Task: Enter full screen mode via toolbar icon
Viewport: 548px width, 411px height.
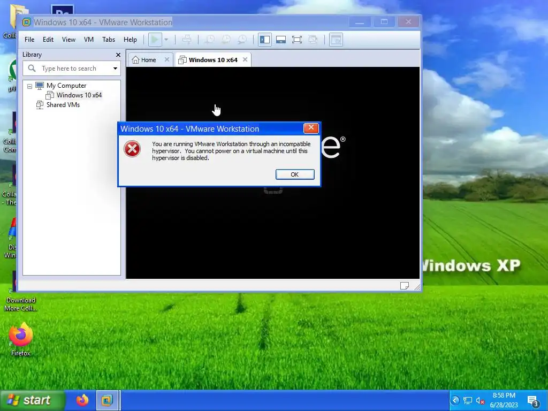Action: tap(296, 40)
